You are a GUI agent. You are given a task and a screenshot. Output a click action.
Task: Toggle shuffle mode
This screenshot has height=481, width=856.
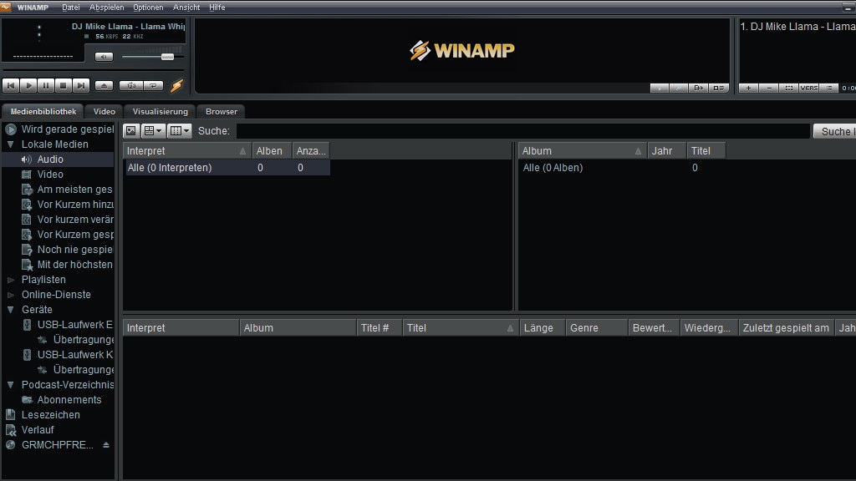point(131,85)
